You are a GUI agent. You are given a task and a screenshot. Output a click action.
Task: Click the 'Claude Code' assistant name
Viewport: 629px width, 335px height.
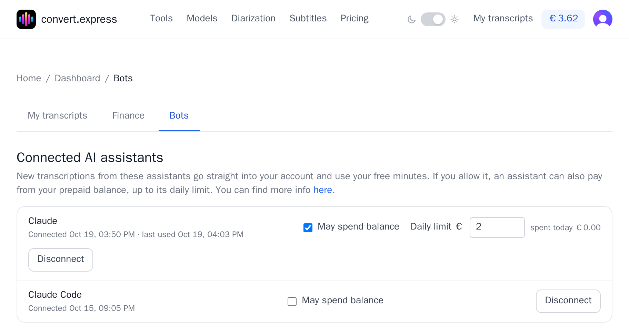coord(55,295)
